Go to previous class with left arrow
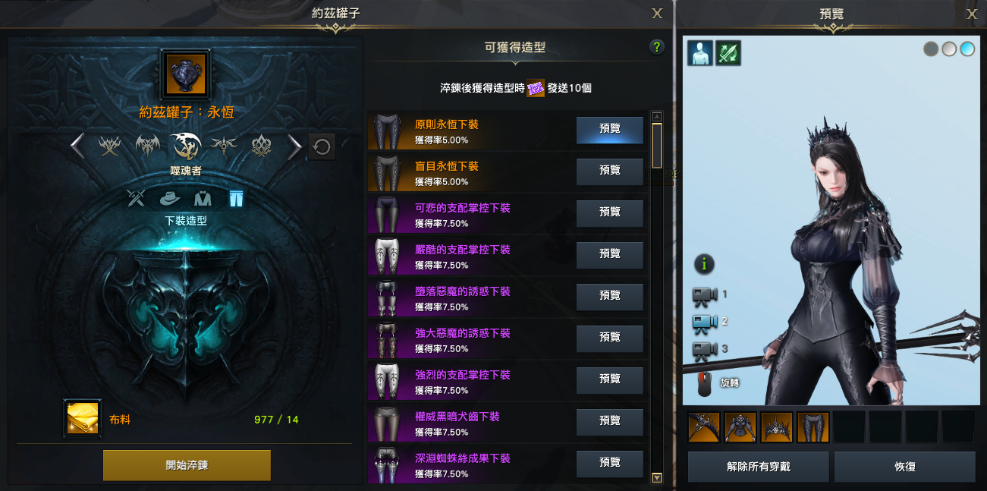 point(77,146)
